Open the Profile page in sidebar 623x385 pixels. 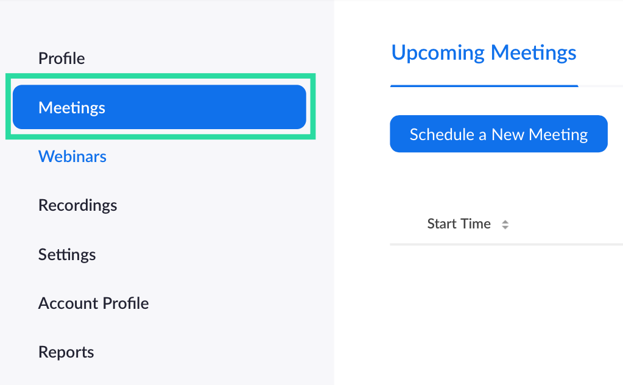coord(62,58)
